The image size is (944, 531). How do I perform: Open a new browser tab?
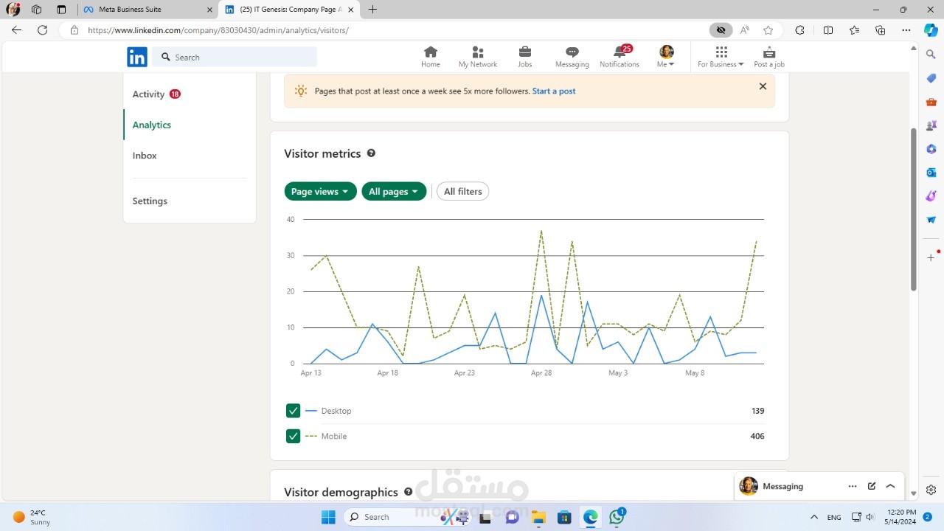click(372, 10)
